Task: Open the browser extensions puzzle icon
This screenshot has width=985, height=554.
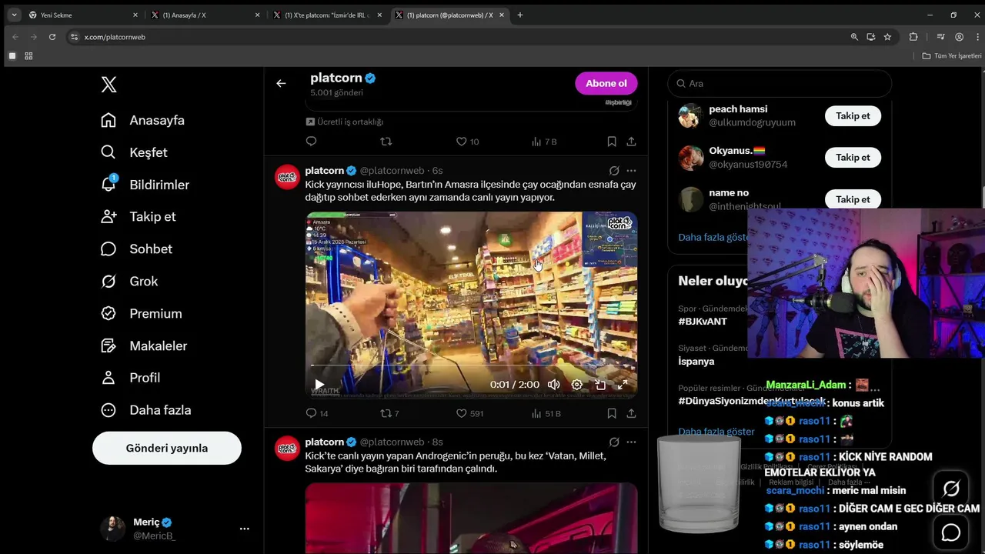Action: [913, 36]
